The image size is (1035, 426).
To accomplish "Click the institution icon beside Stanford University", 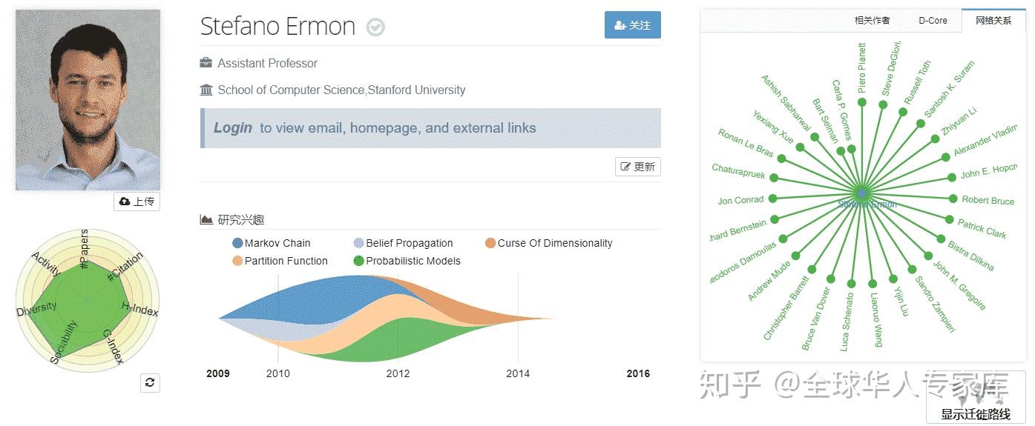I will (x=206, y=90).
